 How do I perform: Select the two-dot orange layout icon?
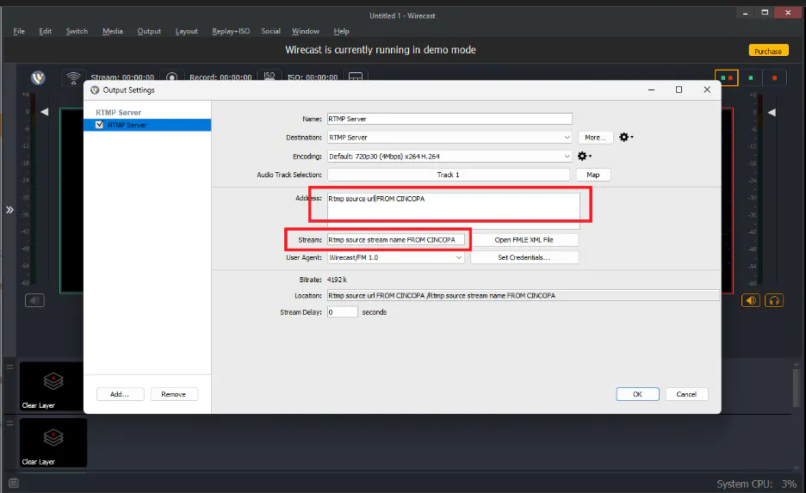[726, 77]
